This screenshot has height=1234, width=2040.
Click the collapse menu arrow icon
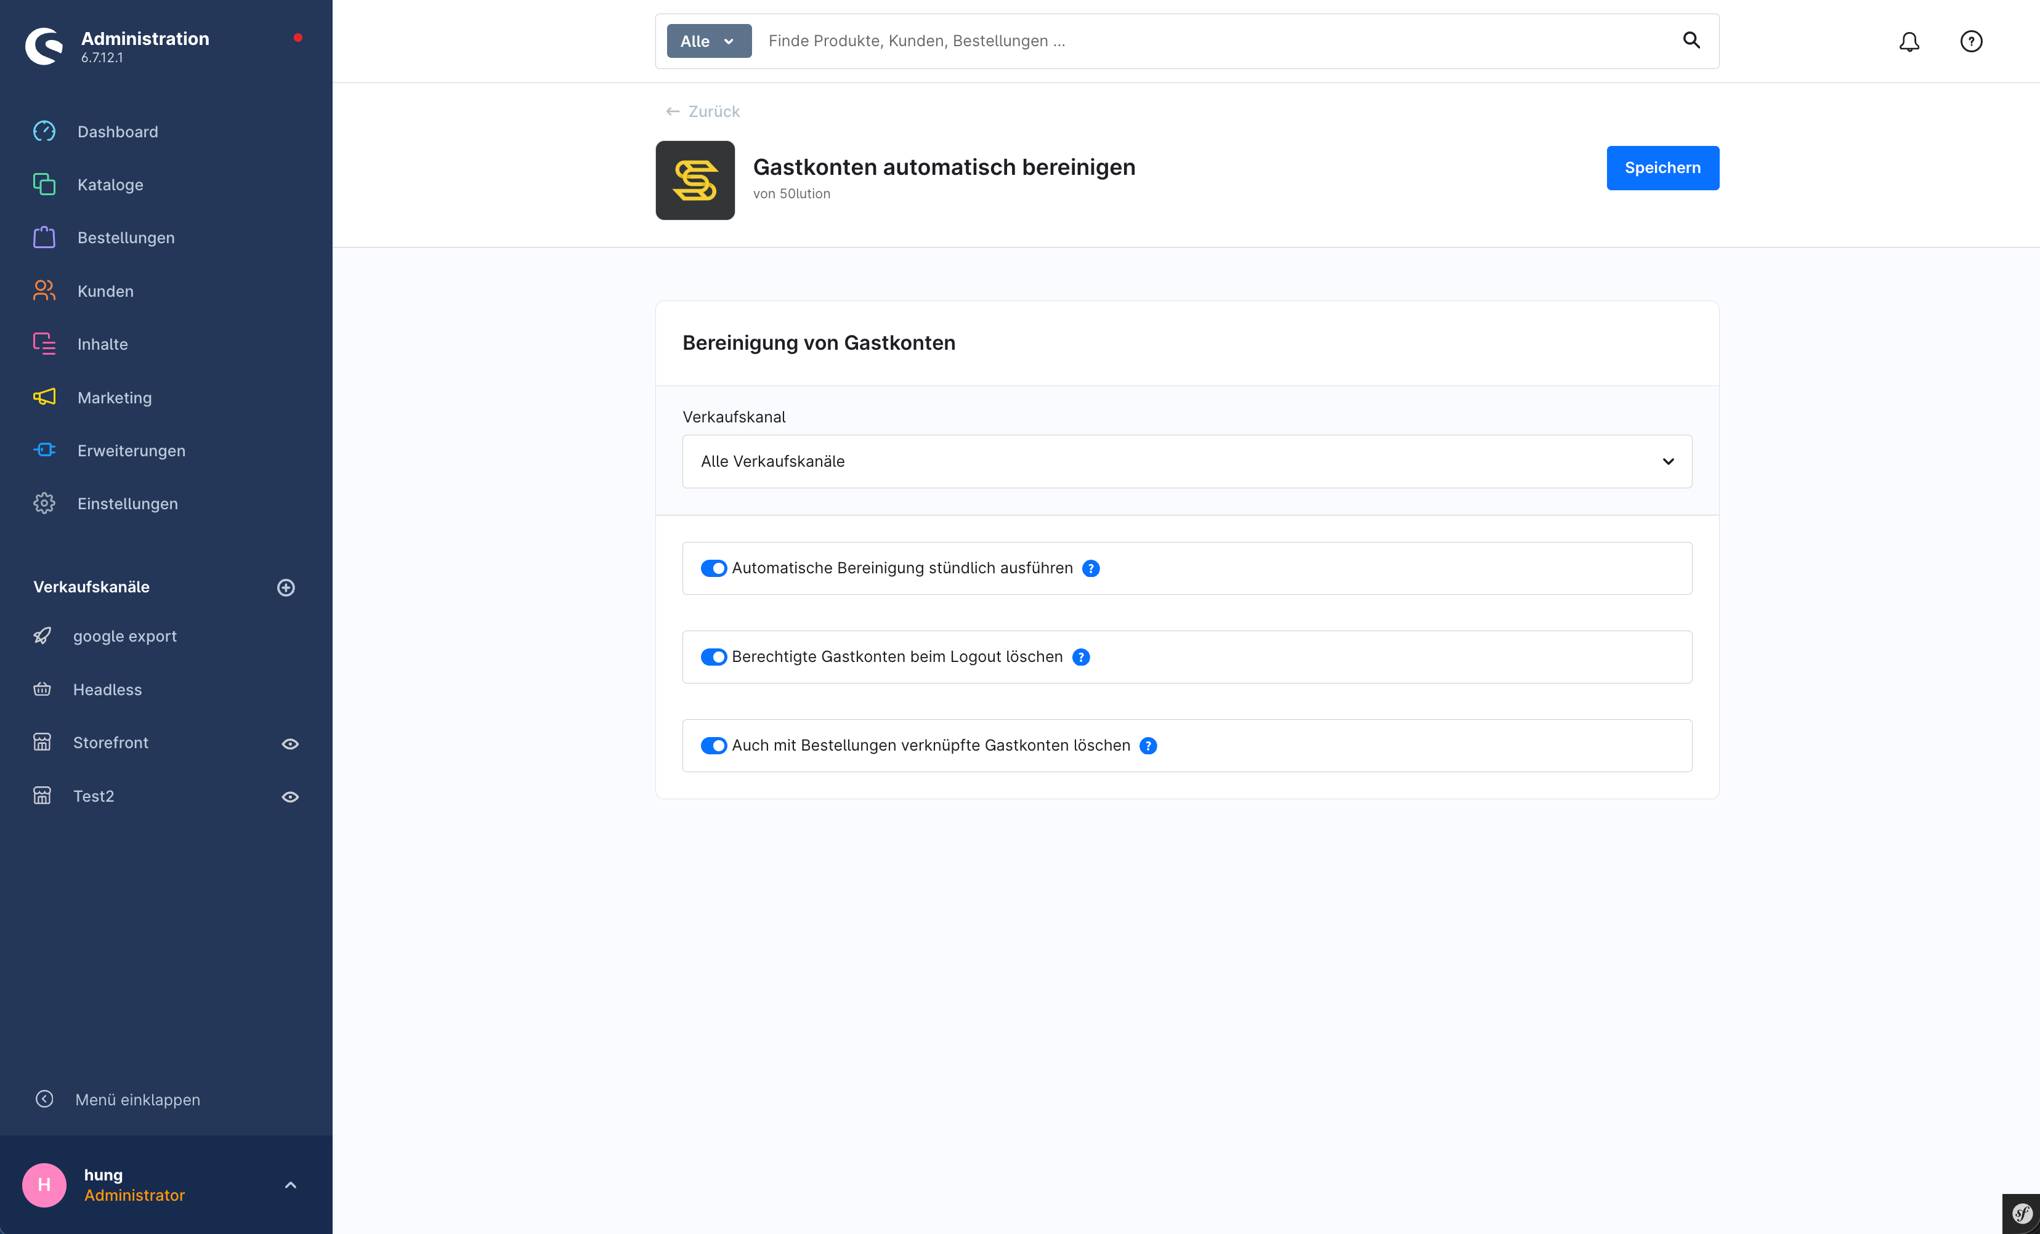pos(45,1099)
